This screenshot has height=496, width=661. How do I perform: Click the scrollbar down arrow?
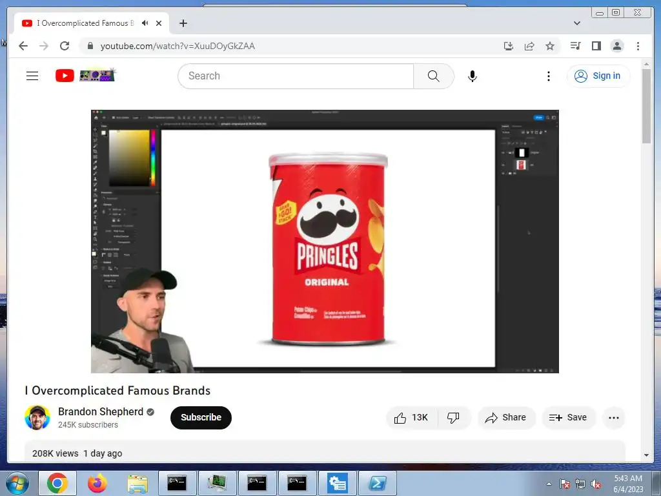[646, 455]
